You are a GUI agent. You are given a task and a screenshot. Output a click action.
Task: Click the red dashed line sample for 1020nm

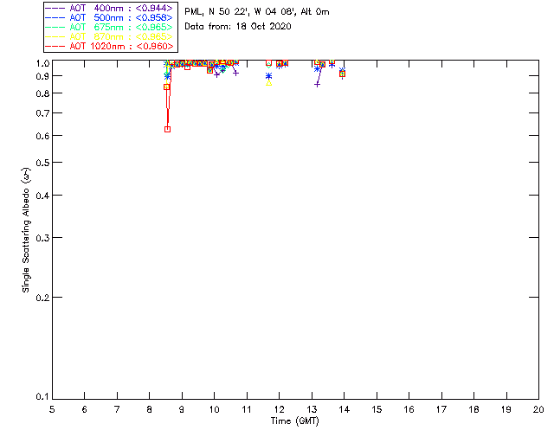55,46
